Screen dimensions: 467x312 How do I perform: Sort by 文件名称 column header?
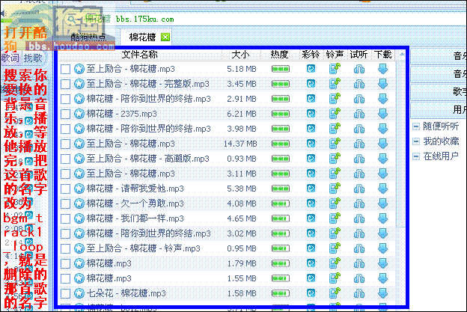[139, 55]
